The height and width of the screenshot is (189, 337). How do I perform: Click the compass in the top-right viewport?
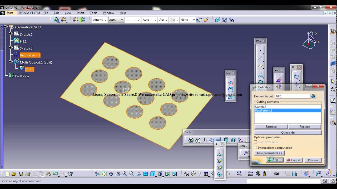(310, 40)
